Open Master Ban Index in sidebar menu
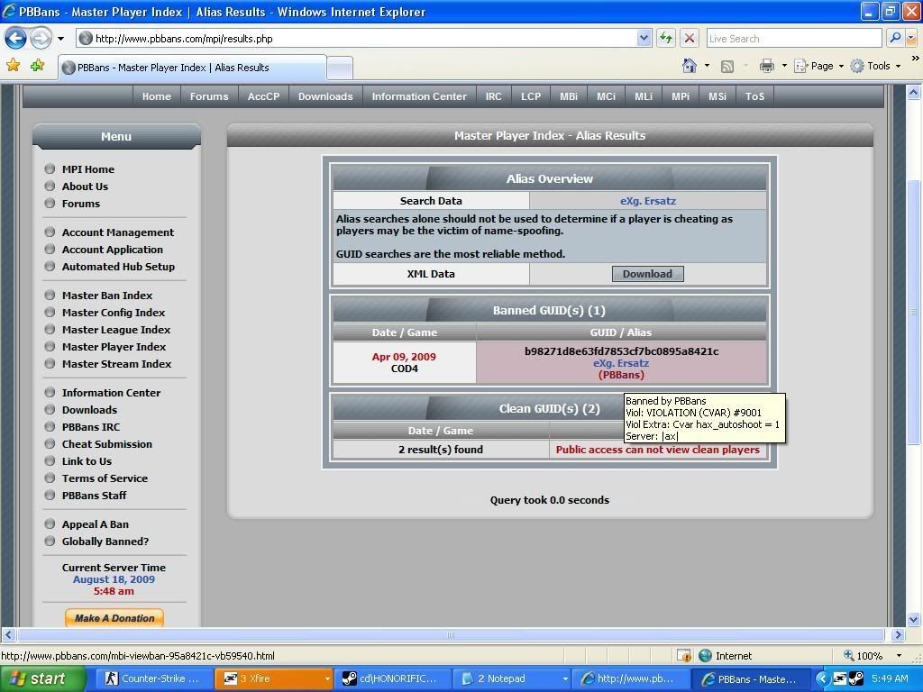This screenshot has width=923, height=692. (x=107, y=296)
